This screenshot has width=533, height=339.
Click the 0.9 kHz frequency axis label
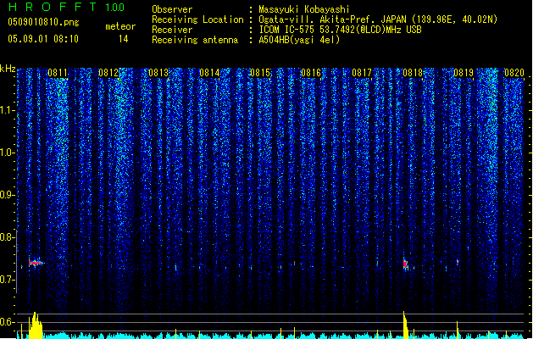coord(6,195)
